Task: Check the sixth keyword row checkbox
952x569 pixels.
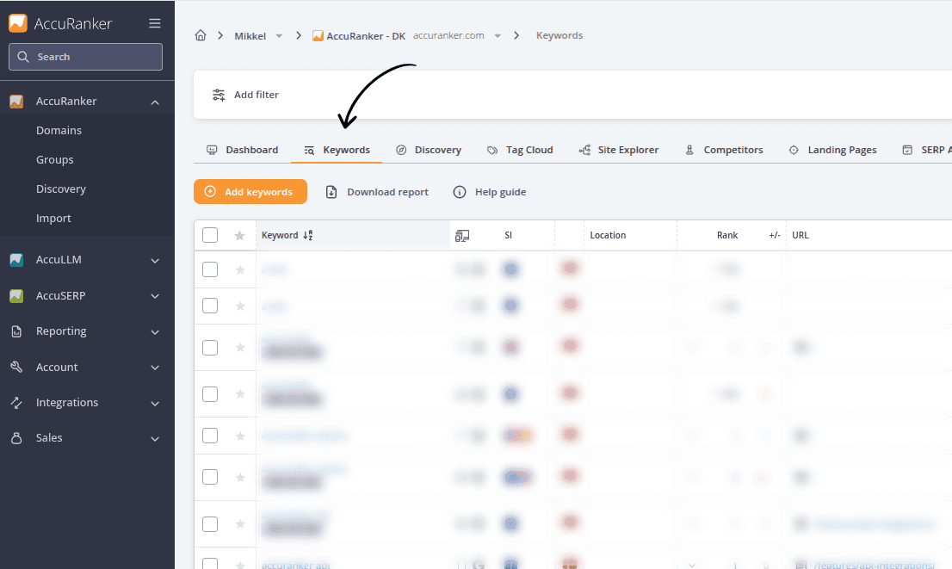Action: click(210, 477)
